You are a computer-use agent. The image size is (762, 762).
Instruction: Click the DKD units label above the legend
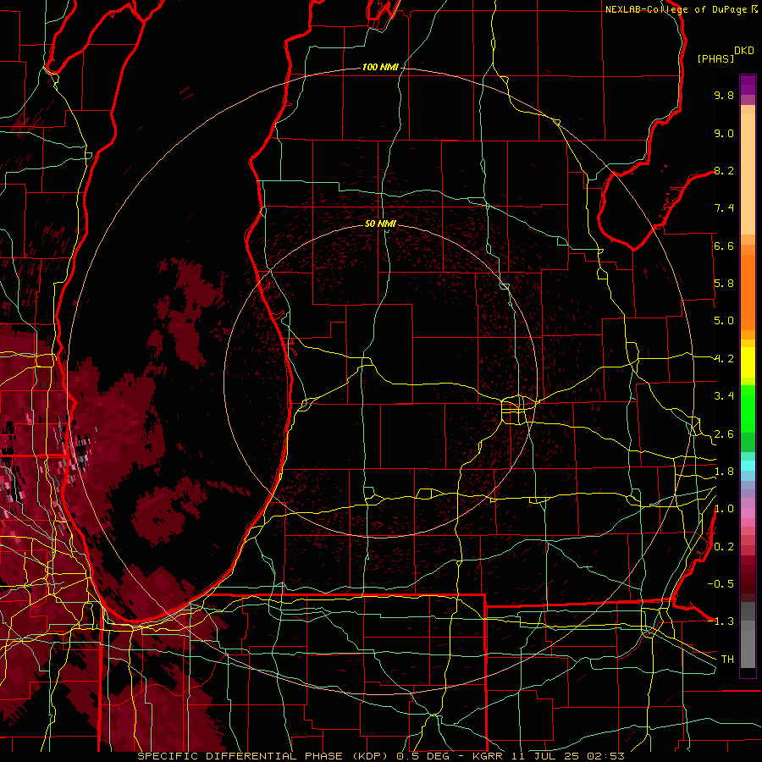pyautogui.click(x=744, y=51)
